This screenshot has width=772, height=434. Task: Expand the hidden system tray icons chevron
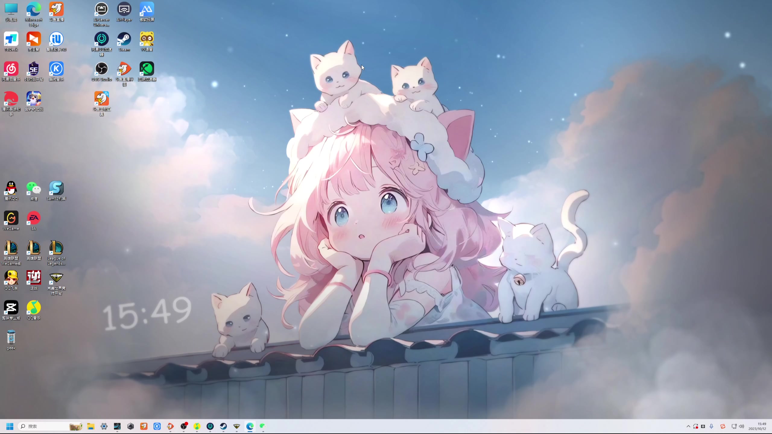point(688,426)
